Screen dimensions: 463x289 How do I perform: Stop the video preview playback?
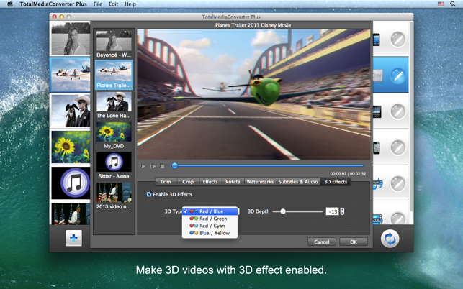pyautogui.click(x=162, y=166)
